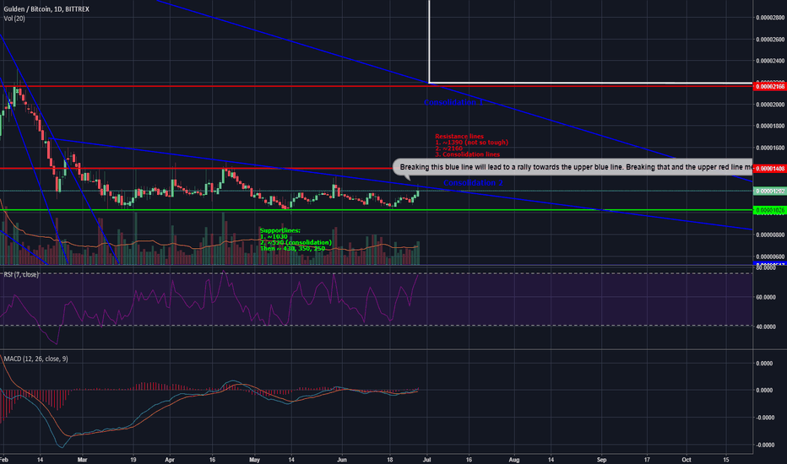Click Feb on the date axis

[4, 460]
